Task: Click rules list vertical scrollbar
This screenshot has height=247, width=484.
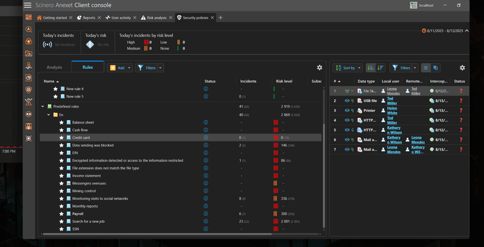Action: [324, 176]
